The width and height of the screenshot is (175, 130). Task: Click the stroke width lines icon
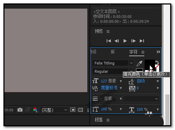(95, 99)
